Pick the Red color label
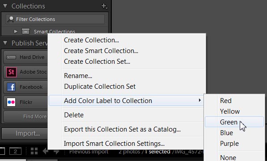Image resolution: width=267 pixels, height=161 pixels. [234, 101]
